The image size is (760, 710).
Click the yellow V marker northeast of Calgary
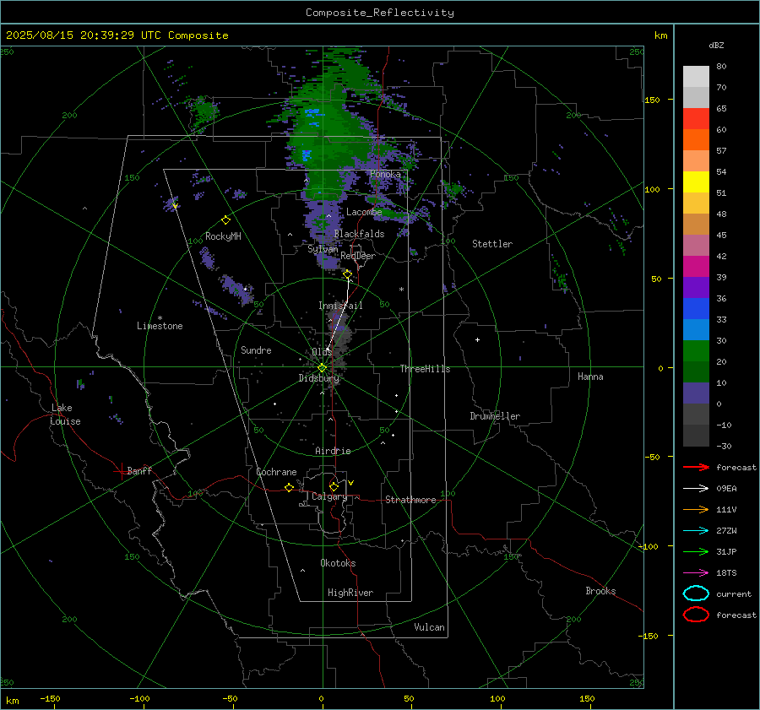pos(351,483)
